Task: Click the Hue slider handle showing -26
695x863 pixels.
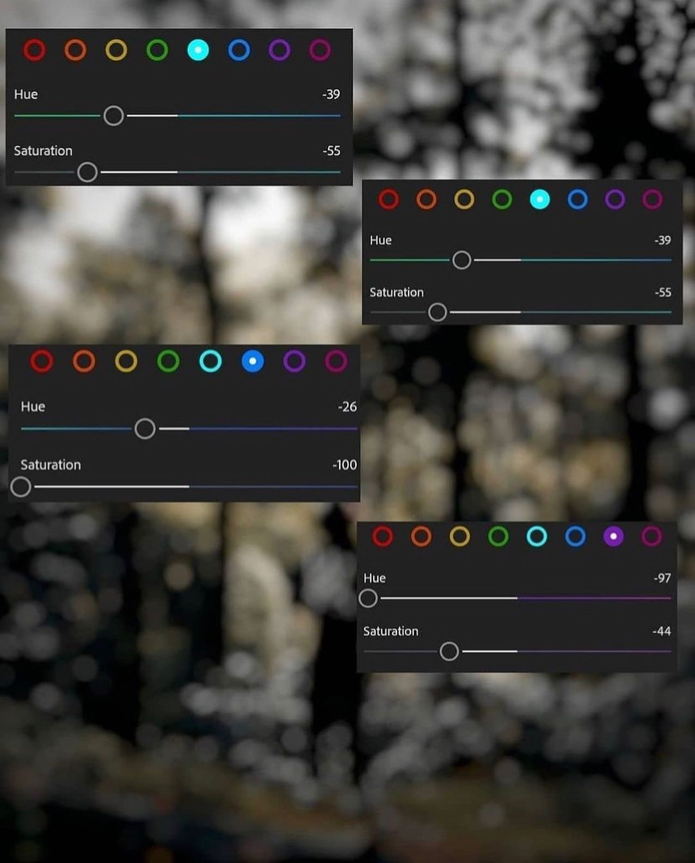Action: click(145, 429)
